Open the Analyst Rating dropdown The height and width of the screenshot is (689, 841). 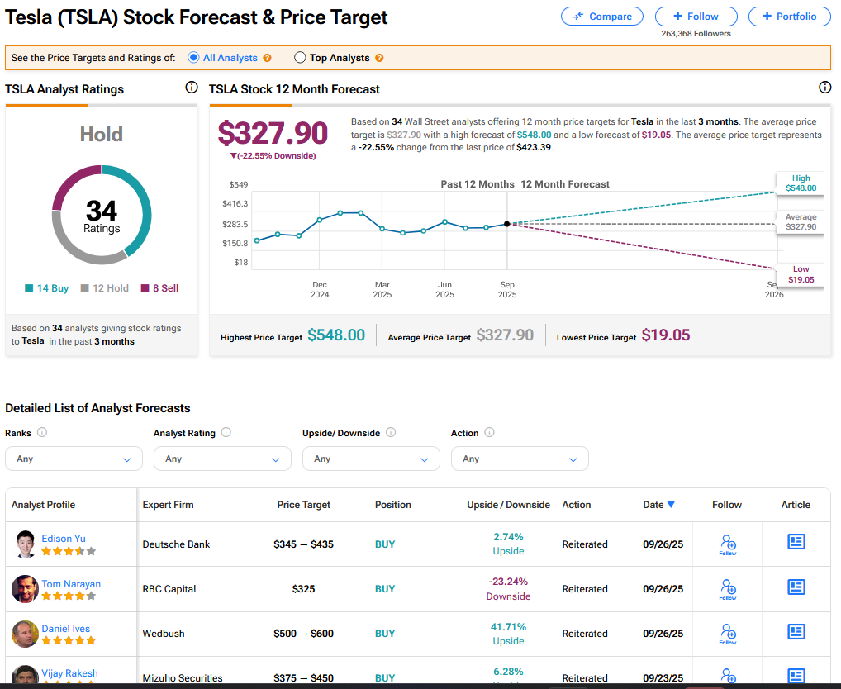pos(222,459)
